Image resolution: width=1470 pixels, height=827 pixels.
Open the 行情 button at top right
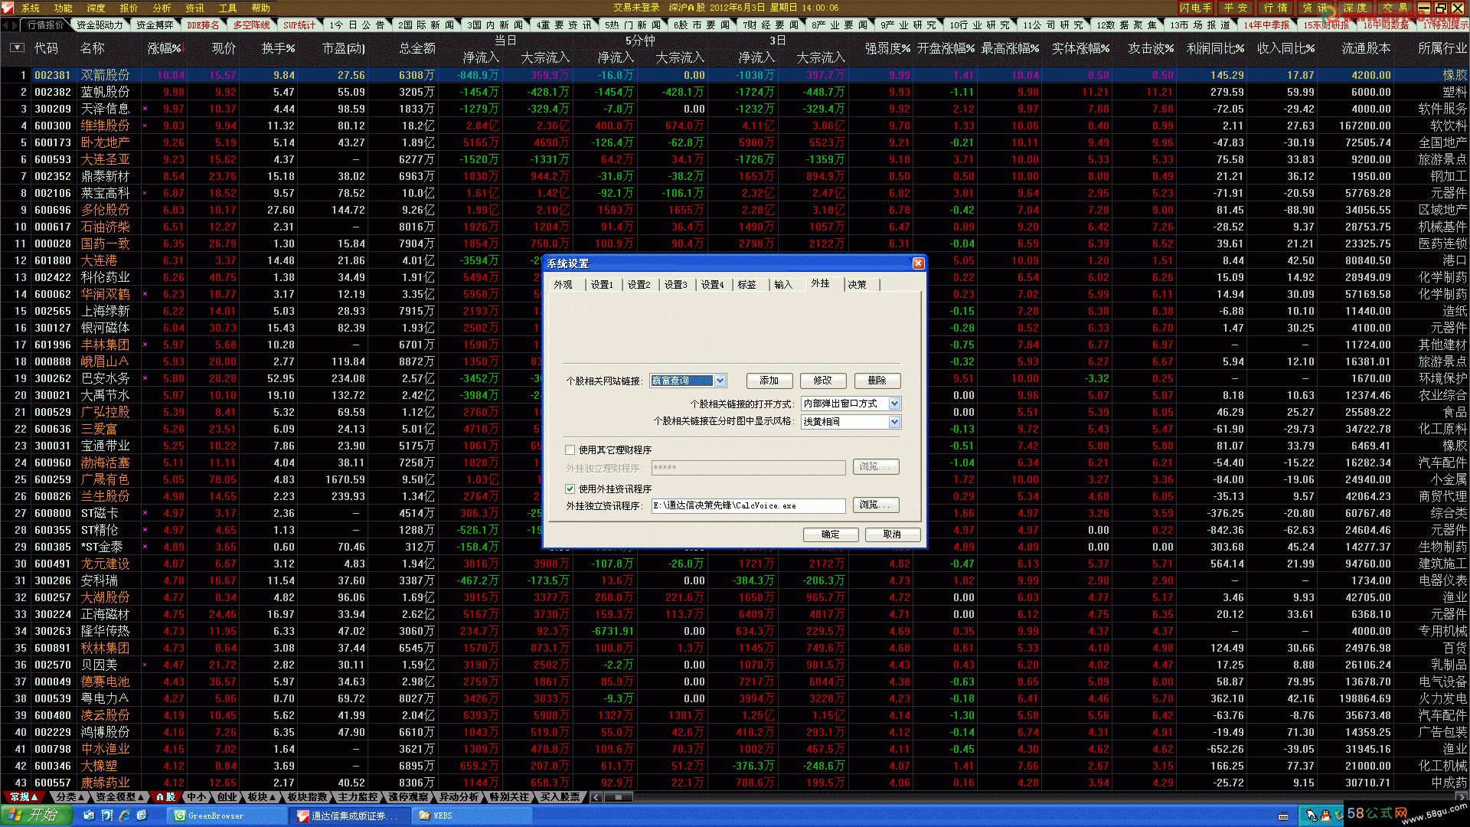click(1275, 8)
